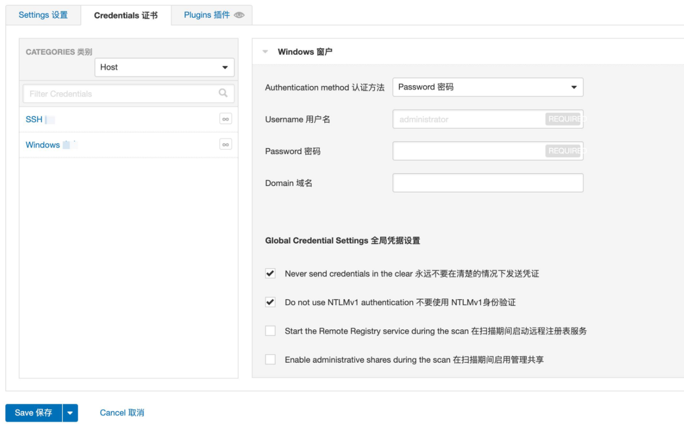Uncheck Do not use NTLMv1 authentication
The image size is (684, 424).
point(270,302)
